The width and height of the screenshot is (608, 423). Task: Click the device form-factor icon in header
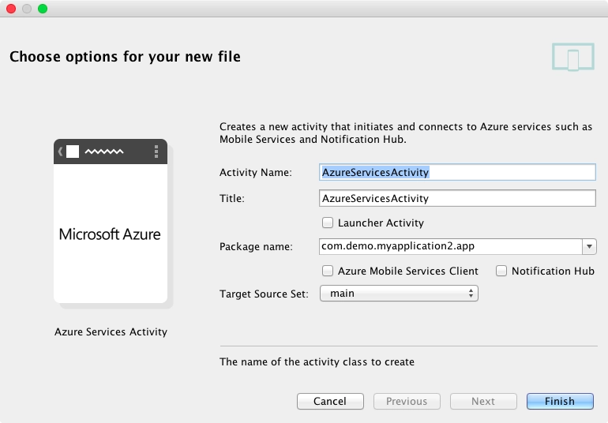[x=573, y=57]
